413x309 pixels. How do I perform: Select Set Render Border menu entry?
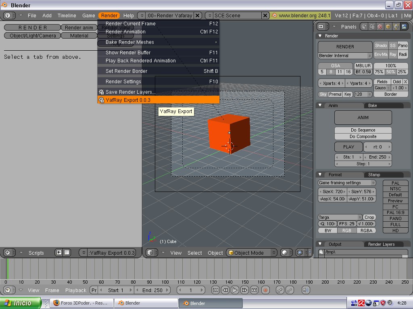click(x=158, y=71)
